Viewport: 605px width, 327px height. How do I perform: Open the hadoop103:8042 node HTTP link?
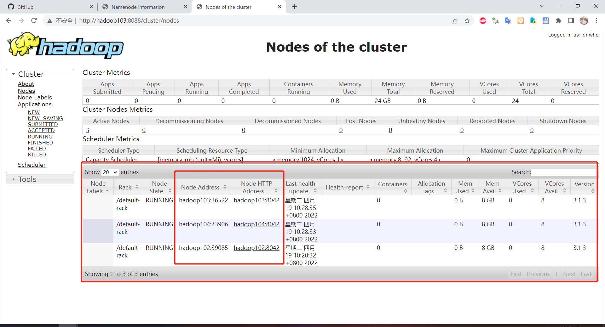click(x=256, y=200)
